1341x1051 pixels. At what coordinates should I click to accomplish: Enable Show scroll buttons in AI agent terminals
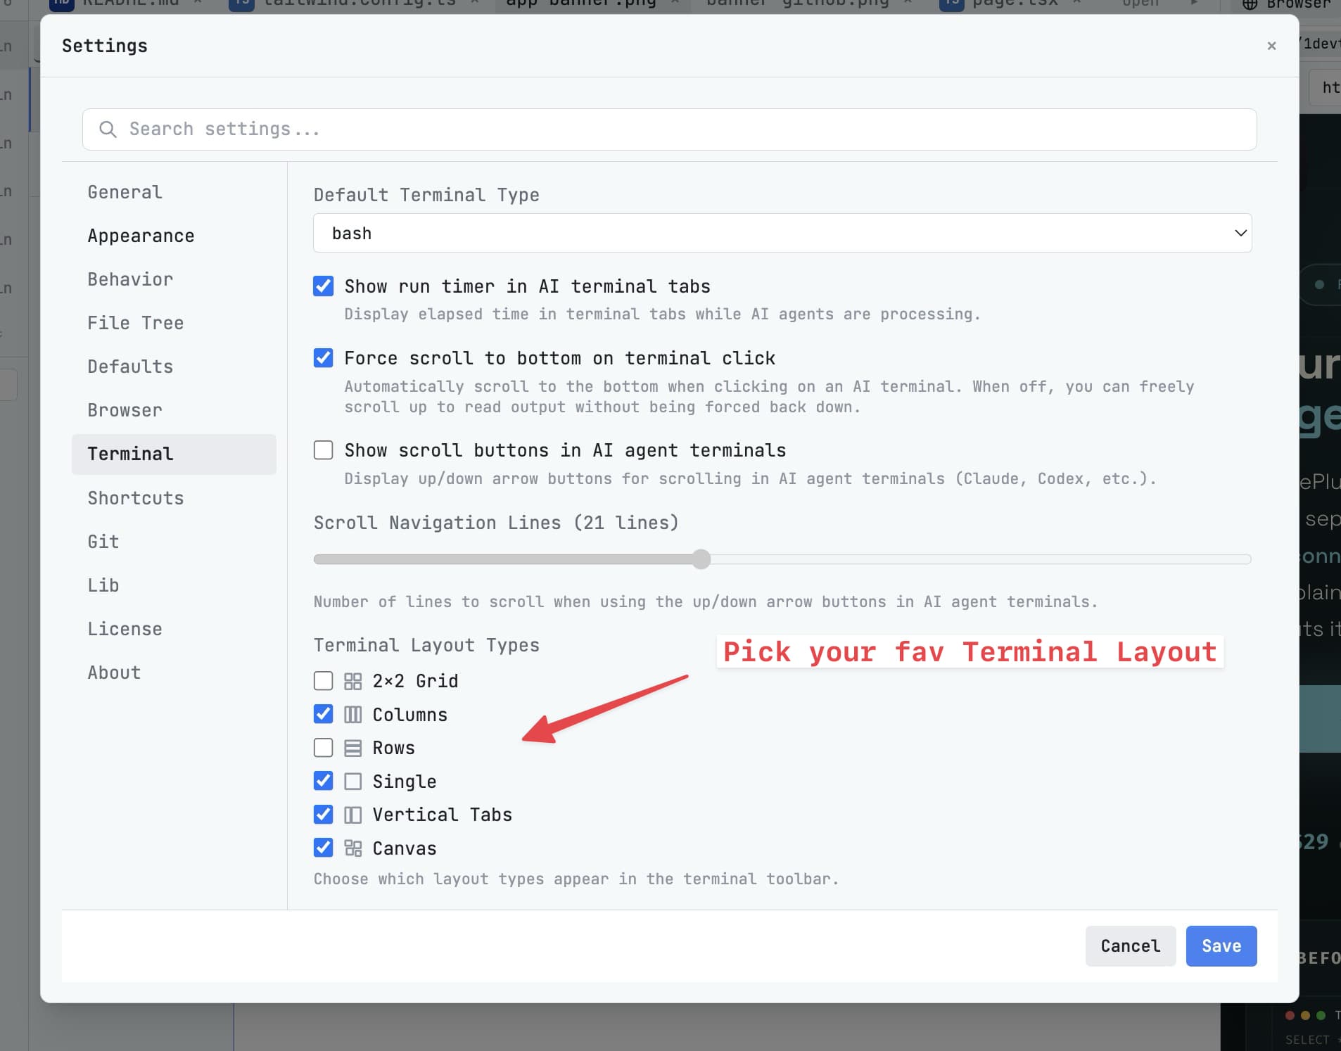323,450
